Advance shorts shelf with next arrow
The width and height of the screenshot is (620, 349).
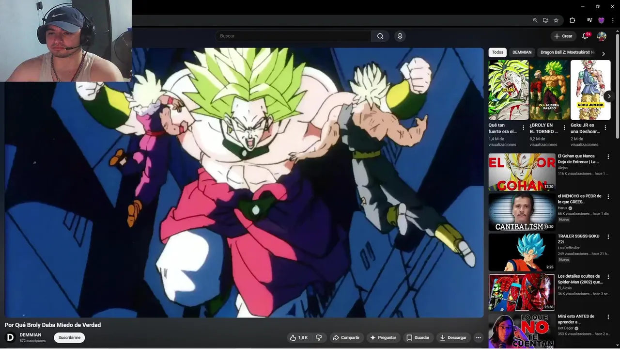point(609,96)
